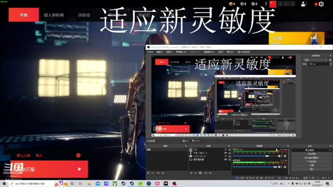Screen dimensions: 333x187
Task: Click red 开始匹配 button in game
Action: point(49,169)
